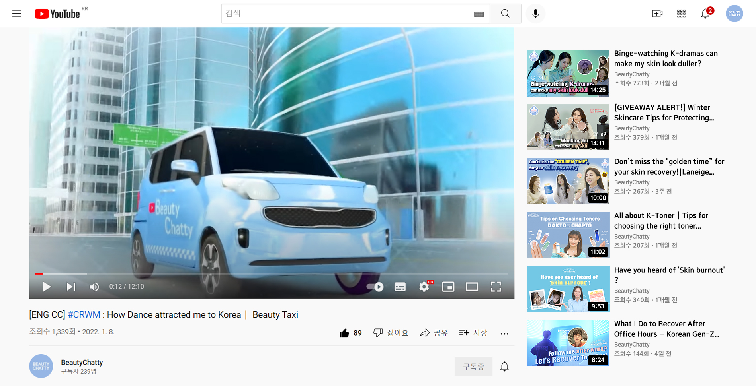
Task: Toggle channel notification bell
Action: click(x=504, y=367)
